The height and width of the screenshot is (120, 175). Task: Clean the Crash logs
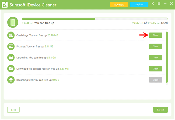click(156, 35)
